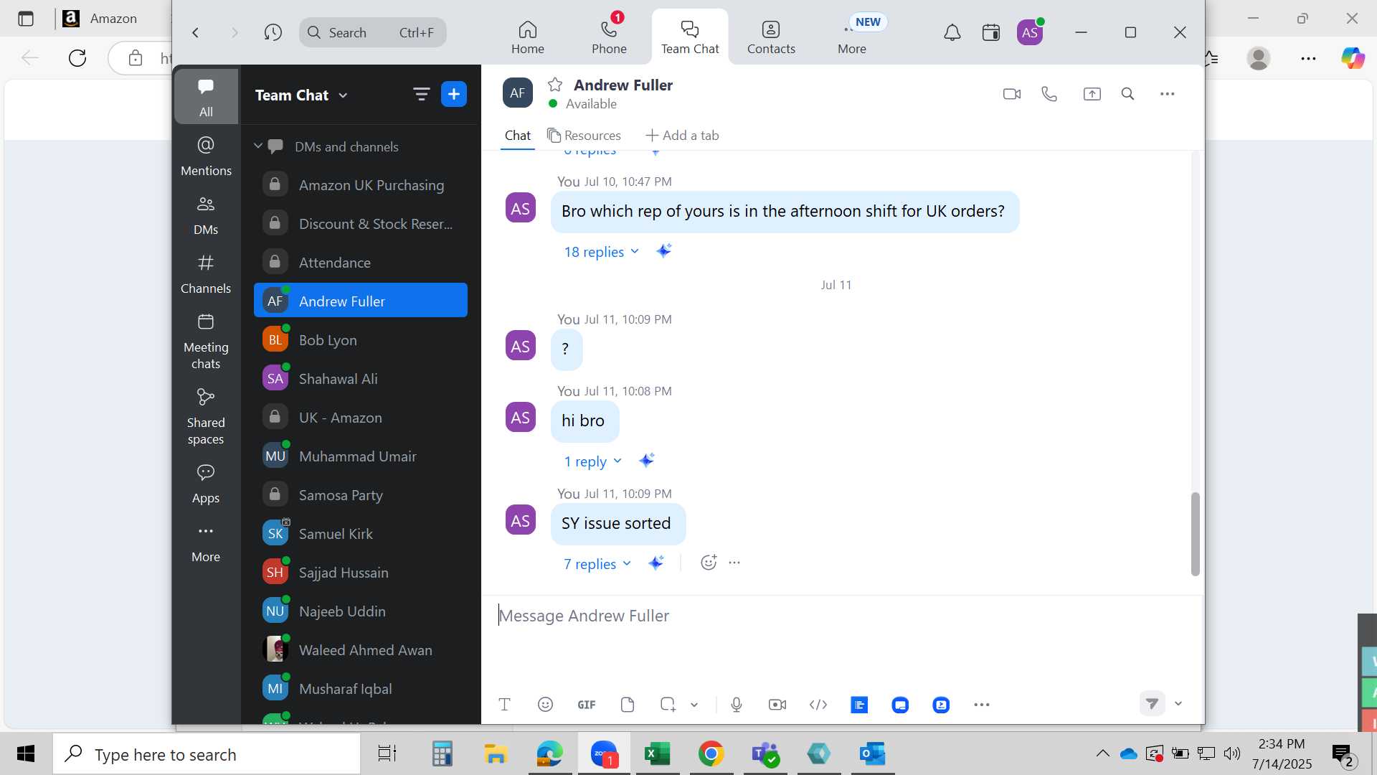Open Meeting chats in the sidebar
Viewport: 1377px width, 775px height.
[206, 342]
